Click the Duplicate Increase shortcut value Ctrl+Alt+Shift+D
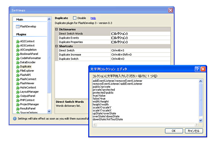Image resolution: width=215 pixels, height=146 pixels. click(x=141, y=55)
